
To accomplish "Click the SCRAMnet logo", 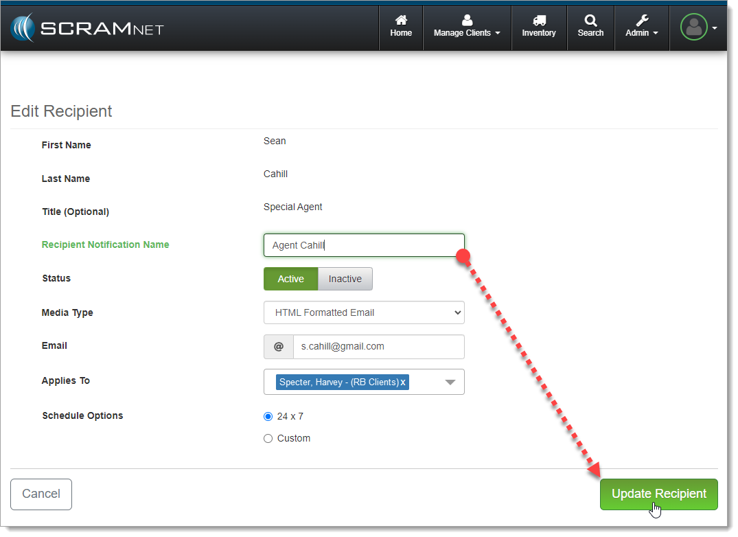I will point(87,28).
